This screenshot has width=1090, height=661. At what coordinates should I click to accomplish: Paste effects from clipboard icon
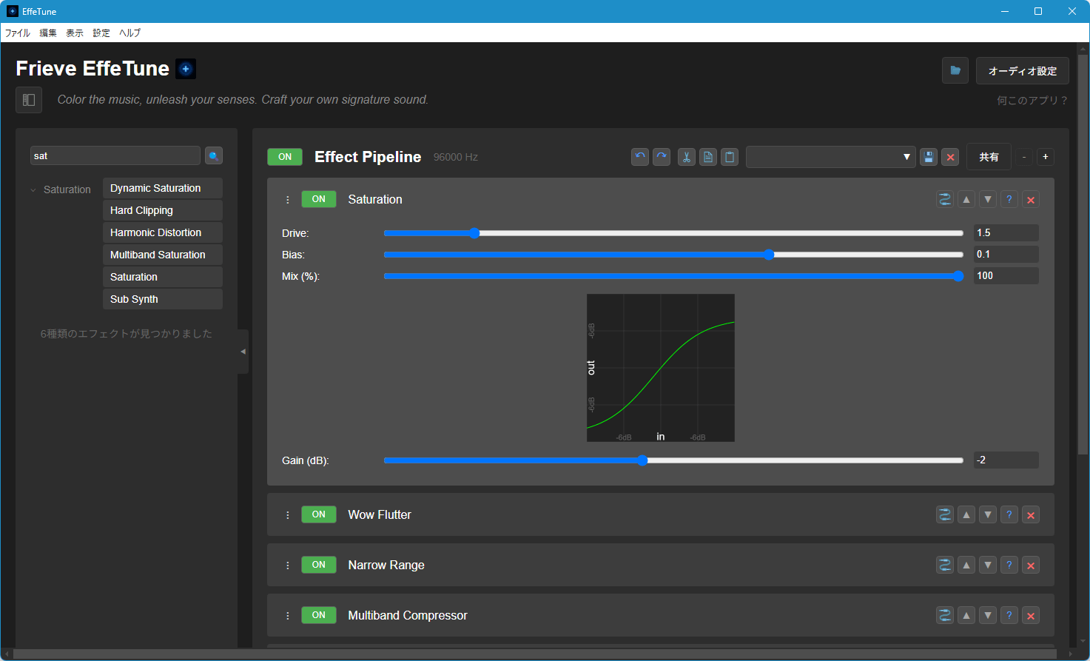(730, 157)
